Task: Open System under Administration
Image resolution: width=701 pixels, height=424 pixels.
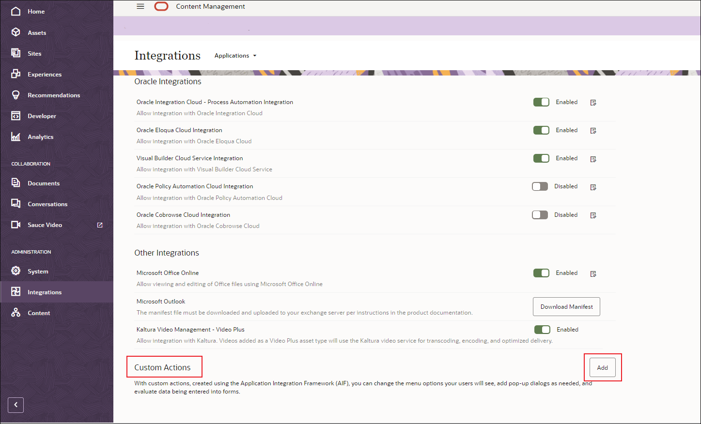Action: click(x=37, y=271)
